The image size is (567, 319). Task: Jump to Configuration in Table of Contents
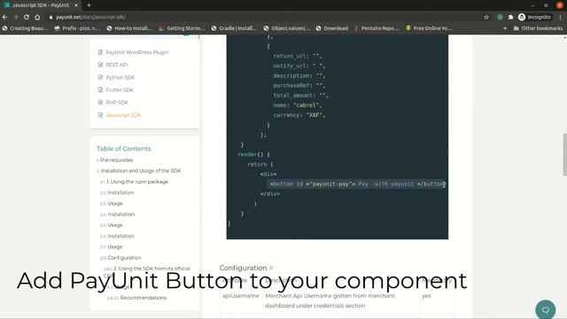[x=124, y=258]
